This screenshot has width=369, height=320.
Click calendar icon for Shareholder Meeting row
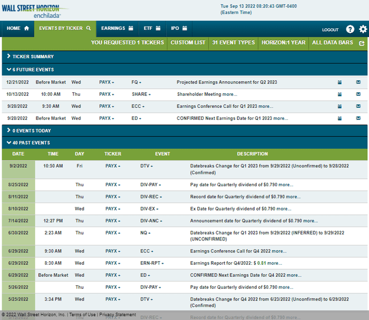click(x=340, y=95)
